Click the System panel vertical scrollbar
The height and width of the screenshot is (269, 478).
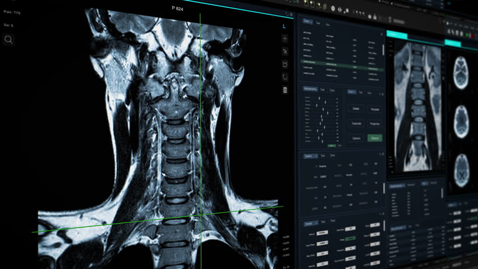point(384,188)
